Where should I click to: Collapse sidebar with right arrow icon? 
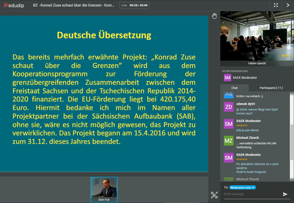[288, 5]
